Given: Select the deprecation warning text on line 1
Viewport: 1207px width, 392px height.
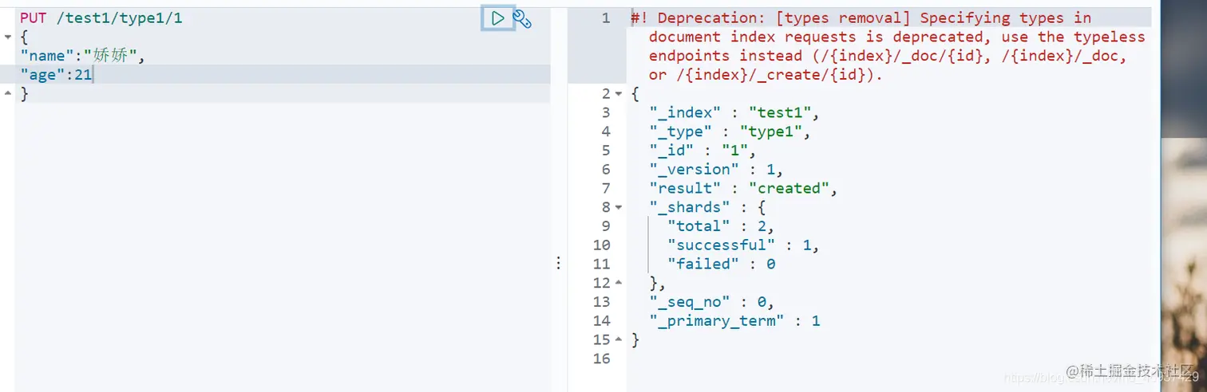Looking at the screenshot, I should point(888,46).
